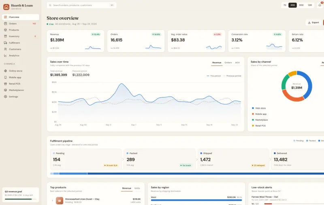Viewport: 324px width, 205px height.
Task: Open the Orders section icon
Action: point(5,24)
